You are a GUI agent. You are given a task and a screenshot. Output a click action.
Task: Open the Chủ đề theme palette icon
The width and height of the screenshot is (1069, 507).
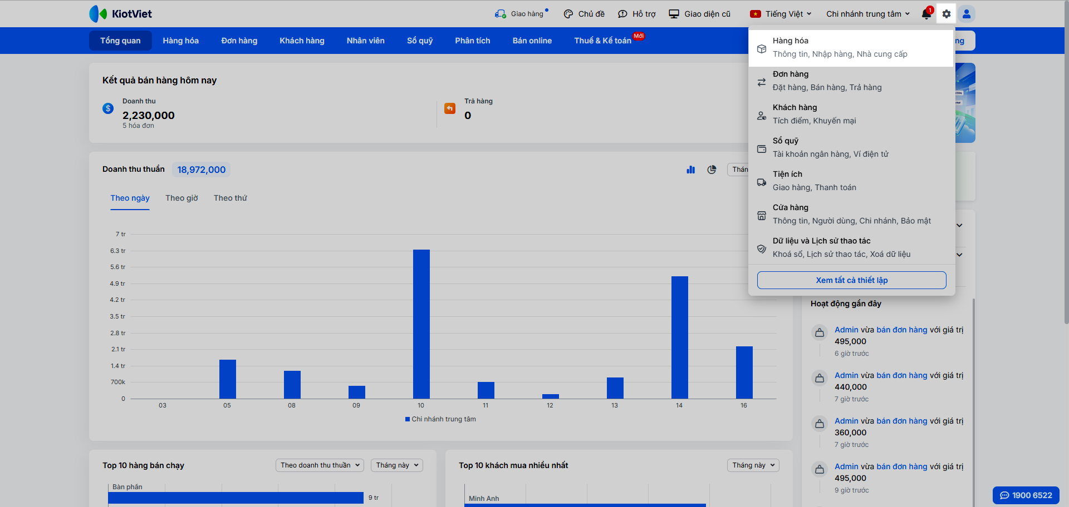568,14
